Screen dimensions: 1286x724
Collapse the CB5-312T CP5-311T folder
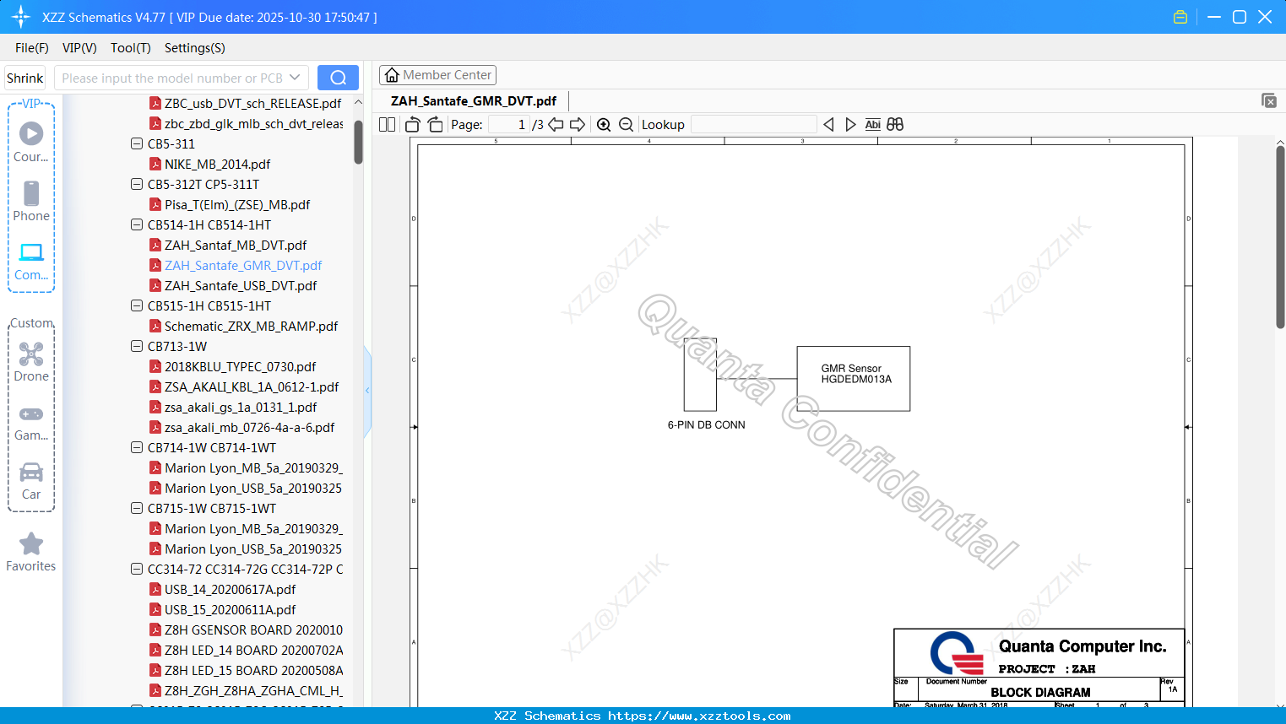[x=137, y=184]
